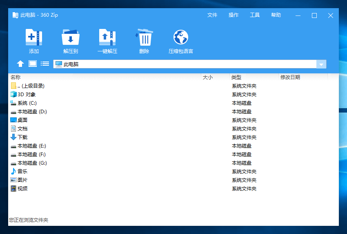Image resolution: width=347 pixels, height=234 pixels.
Task: Open the 操作 menu
Action: coord(234,15)
